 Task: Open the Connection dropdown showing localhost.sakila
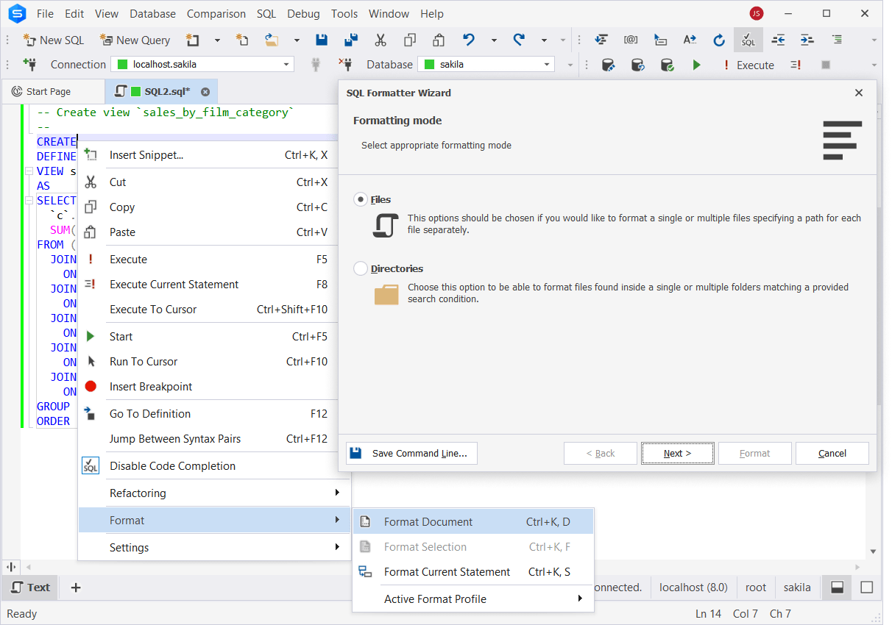[x=287, y=64]
